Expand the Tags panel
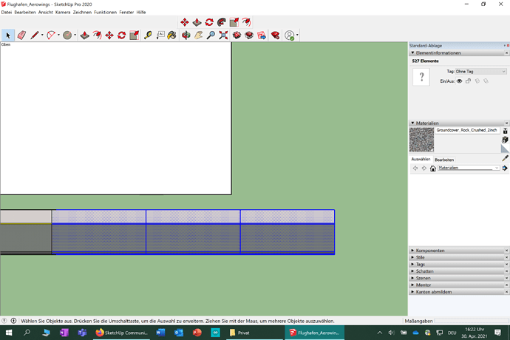Screen dimensions: 510x340 click(412, 264)
